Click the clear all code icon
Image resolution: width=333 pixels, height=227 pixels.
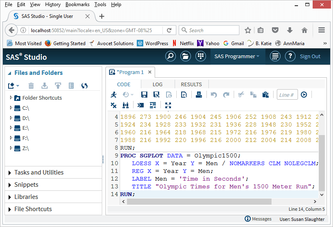(x=114, y=105)
